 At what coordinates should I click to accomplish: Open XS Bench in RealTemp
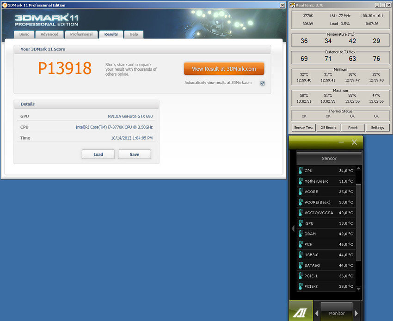pyautogui.click(x=328, y=128)
